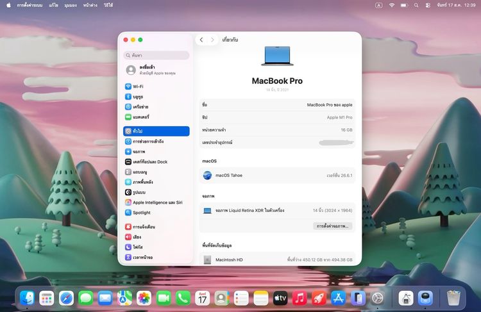
Task: Select เสียง (Sound) in the sidebar
Action: [x=156, y=237]
